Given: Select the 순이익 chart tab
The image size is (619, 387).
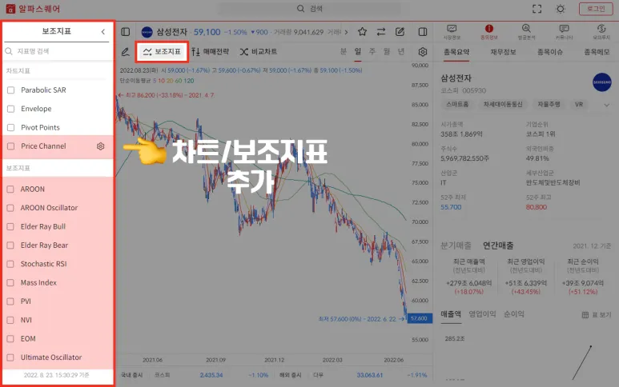Looking at the screenshot, I should pyautogui.click(x=513, y=314).
